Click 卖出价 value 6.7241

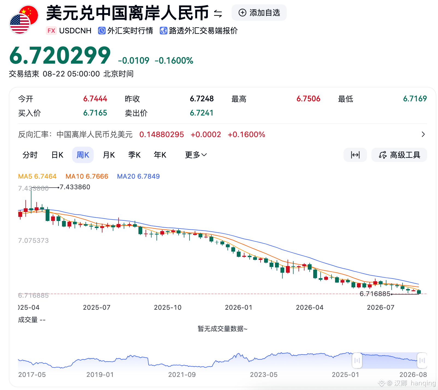[202, 113]
